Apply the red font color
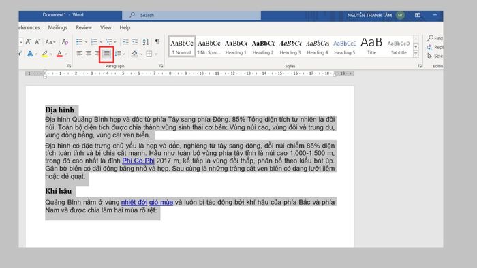 [x=60, y=54]
